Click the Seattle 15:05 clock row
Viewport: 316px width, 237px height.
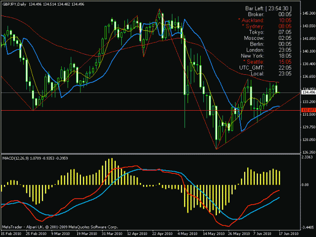[x=267, y=62]
